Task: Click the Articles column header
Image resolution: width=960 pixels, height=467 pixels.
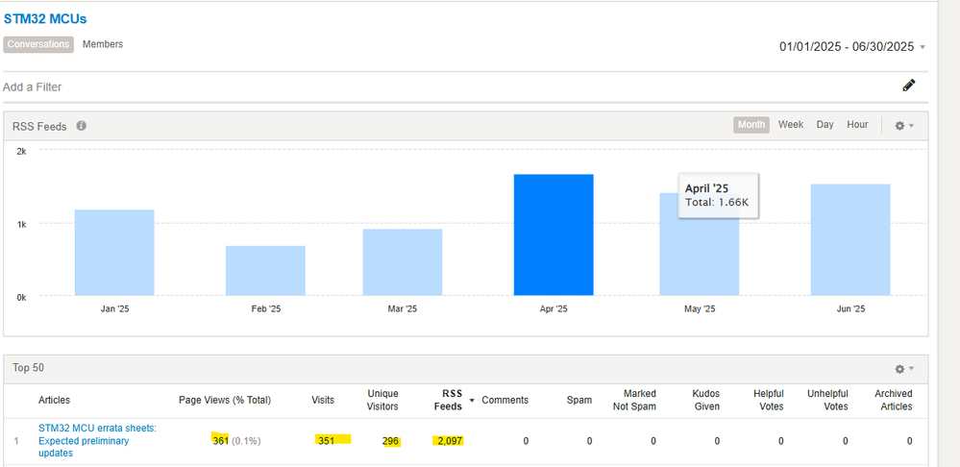Action: (54, 401)
